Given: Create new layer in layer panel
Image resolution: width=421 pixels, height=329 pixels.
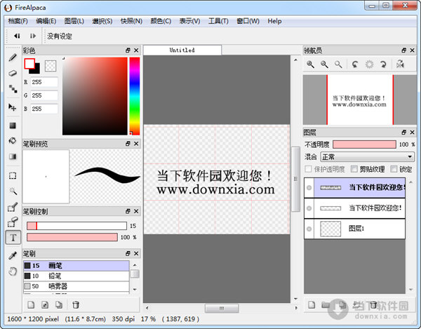Looking at the screenshot, I should point(312,304).
